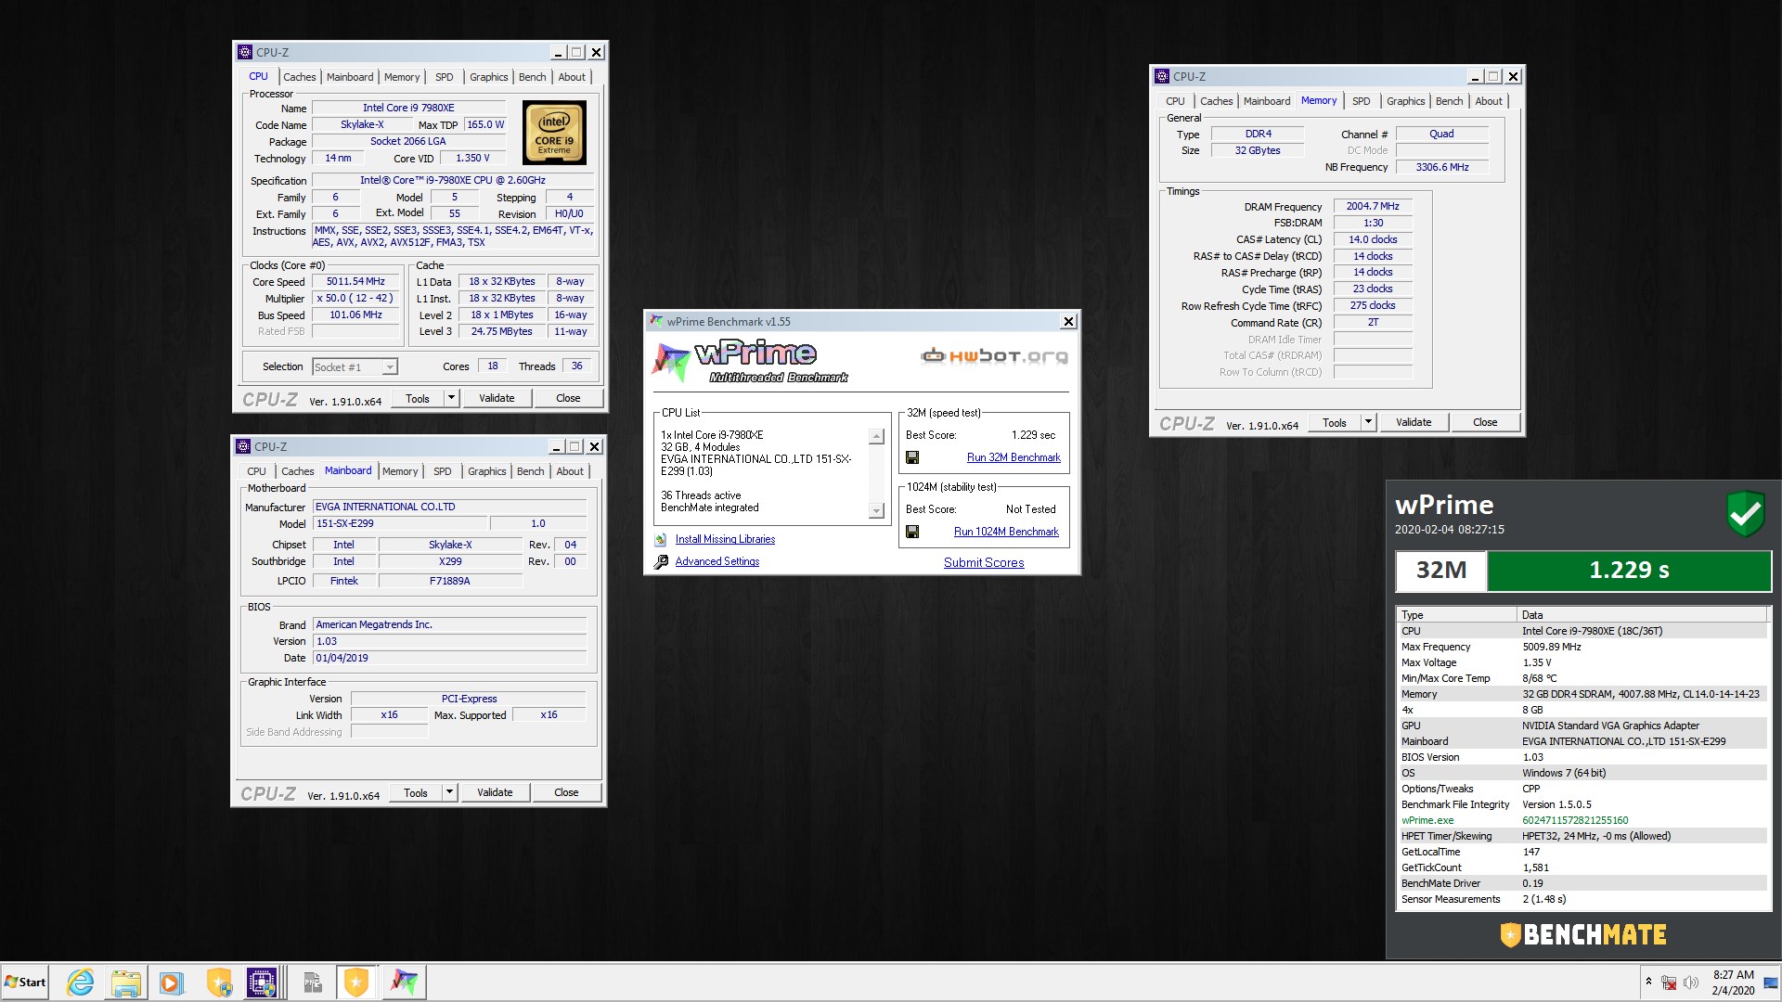This screenshot has height=1002, width=1782.
Task: Click save icon beside Run 1024M Benchmark
Action: [x=912, y=532]
